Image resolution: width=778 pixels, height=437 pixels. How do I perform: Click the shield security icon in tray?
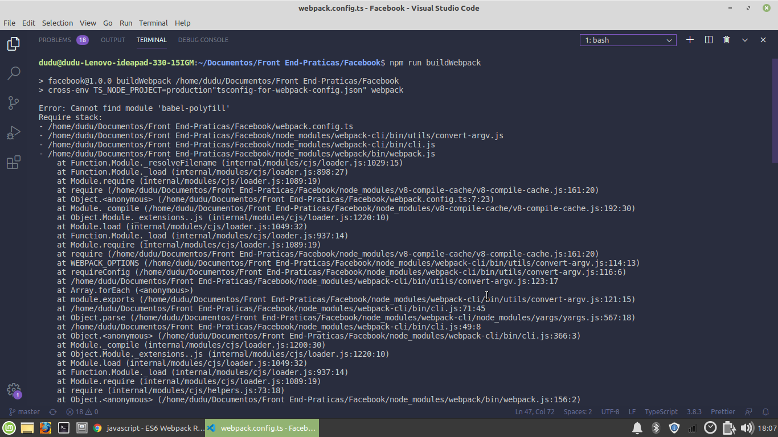click(x=674, y=428)
